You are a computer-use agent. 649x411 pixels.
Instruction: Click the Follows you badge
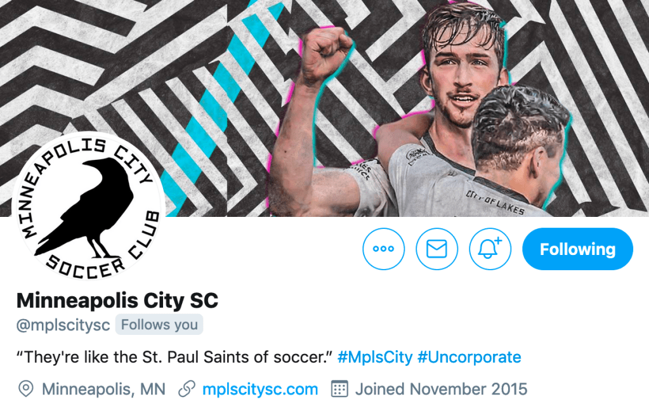pyautogui.click(x=159, y=325)
